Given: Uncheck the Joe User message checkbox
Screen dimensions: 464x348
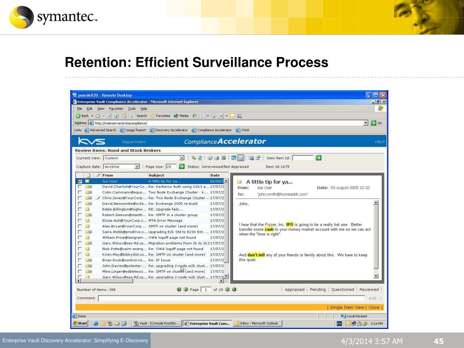Looking at the screenshot, I should tap(80, 181).
